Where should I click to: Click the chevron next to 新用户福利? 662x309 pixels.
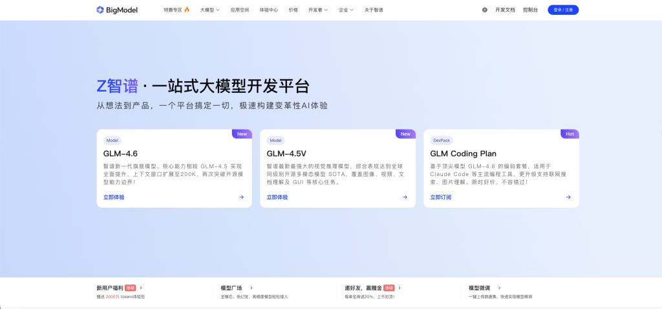(x=141, y=288)
